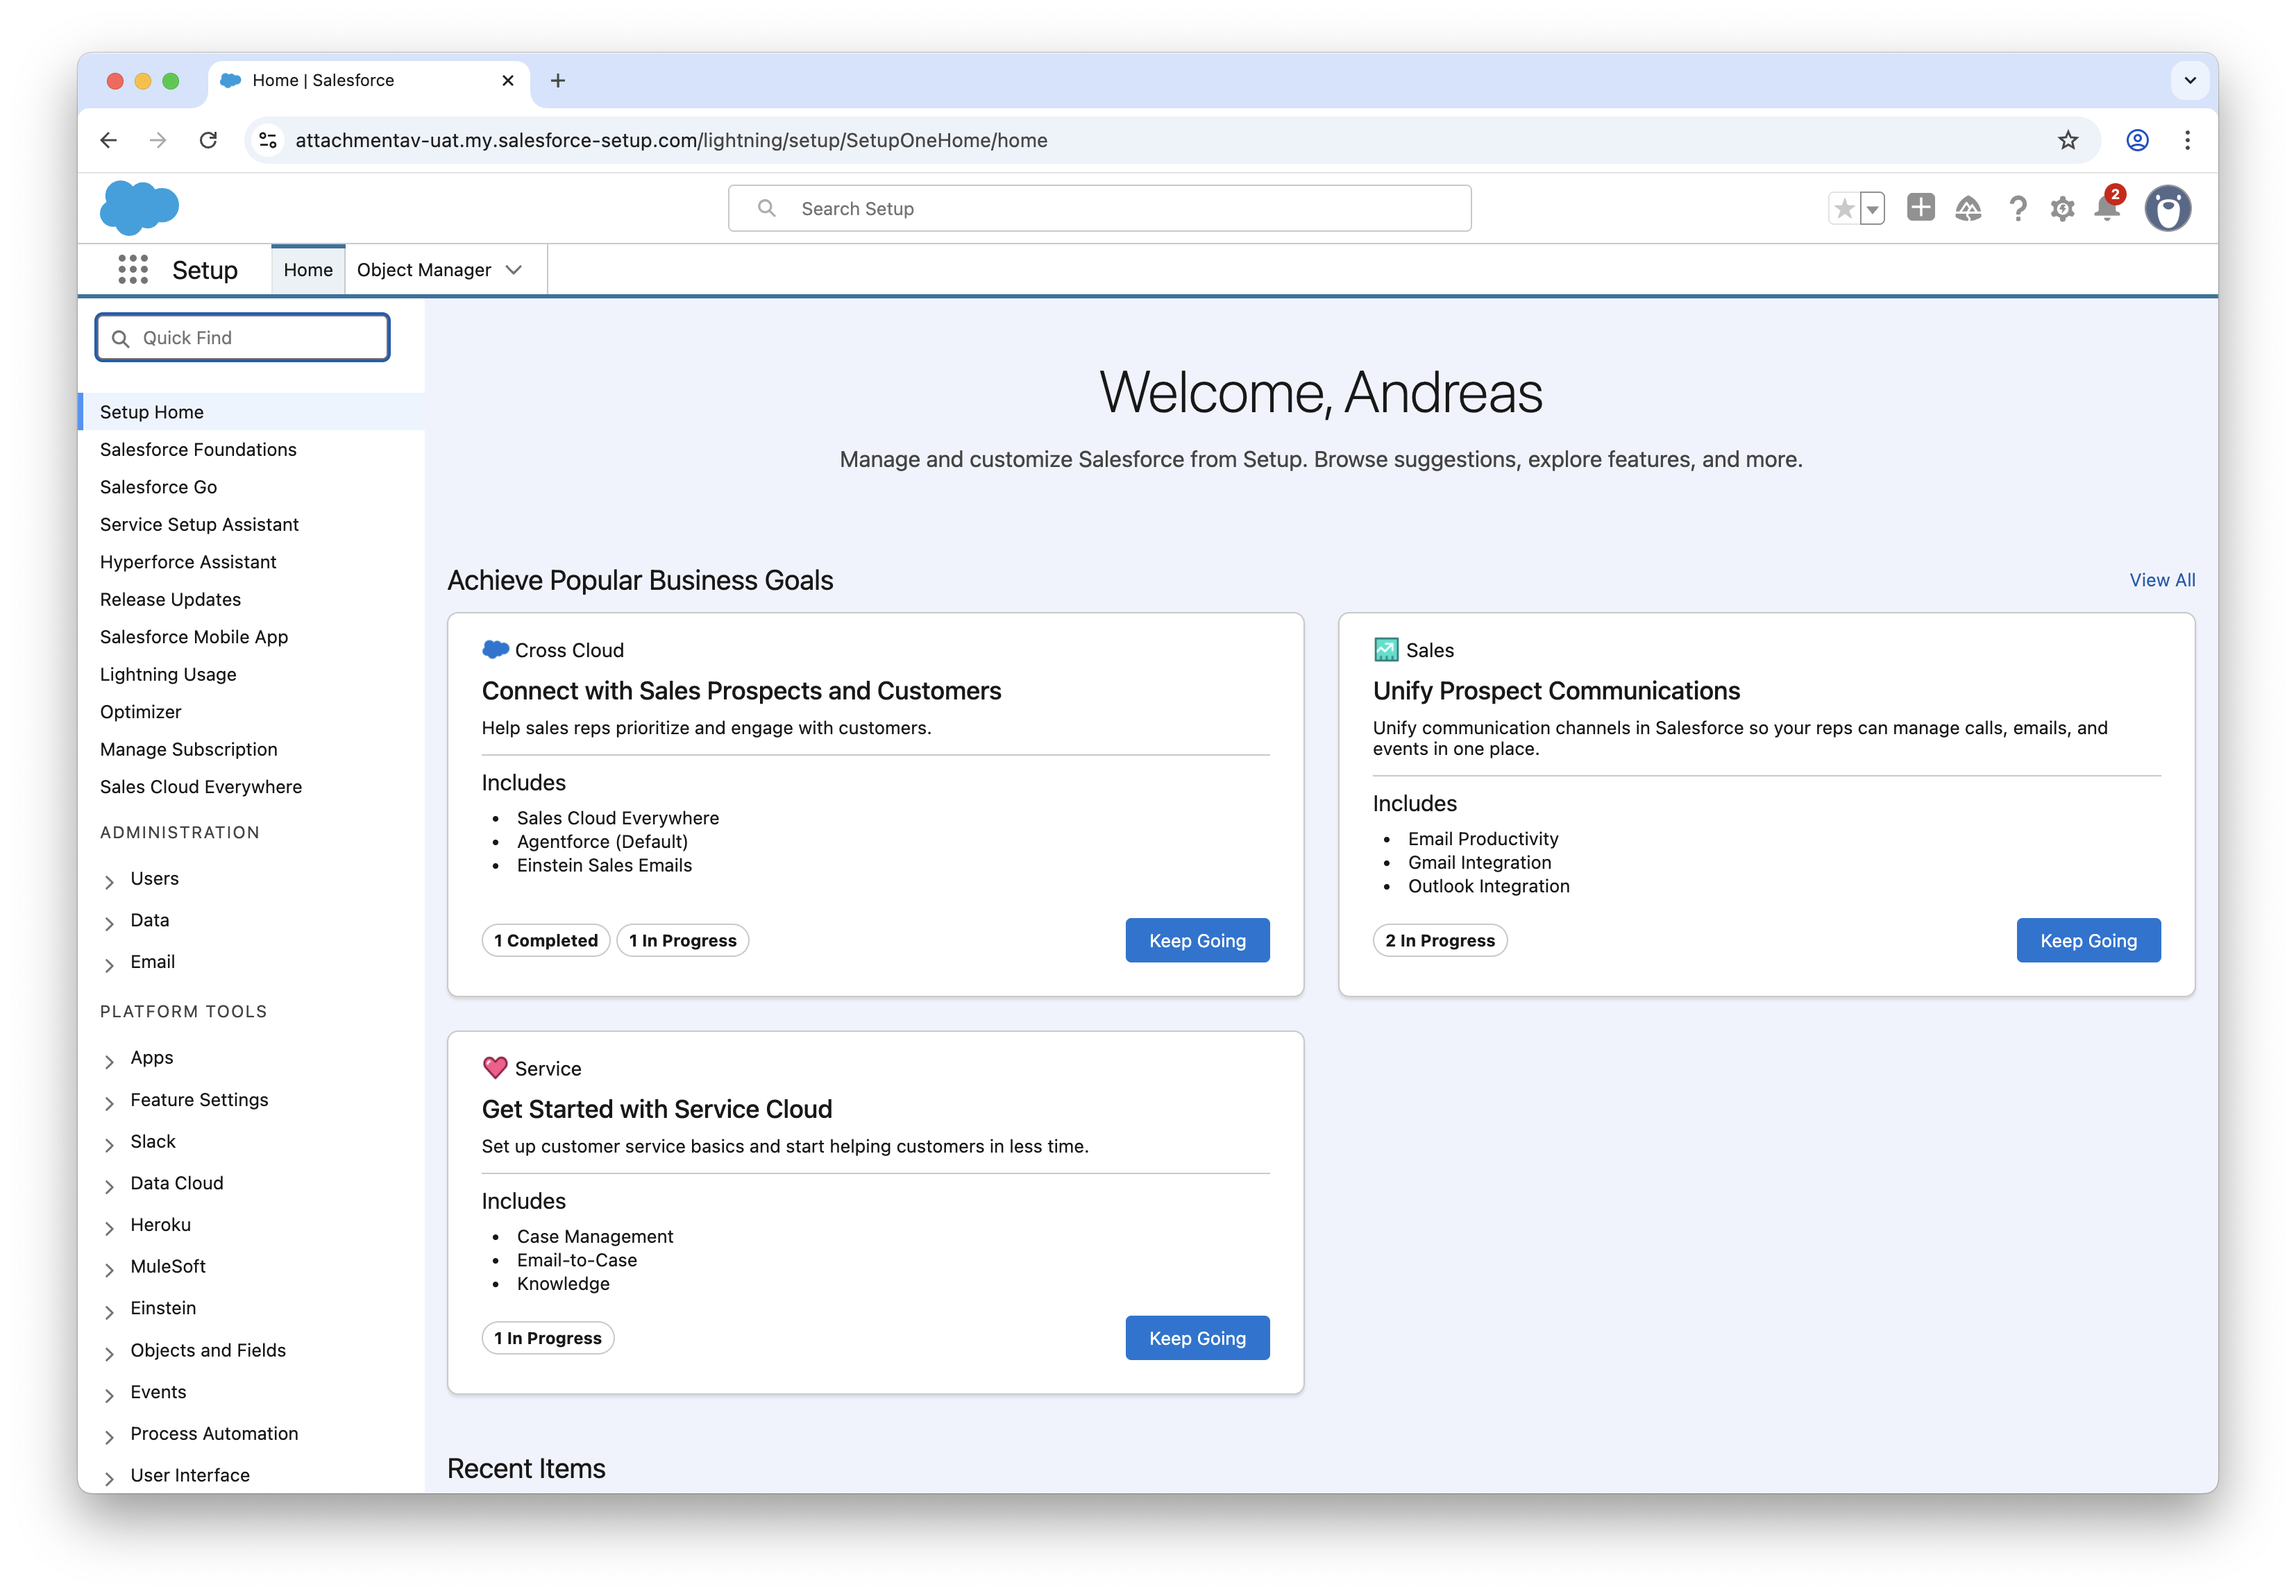Click the notifications bell icon
The width and height of the screenshot is (2296, 1596).
(x=2107, y=208)
